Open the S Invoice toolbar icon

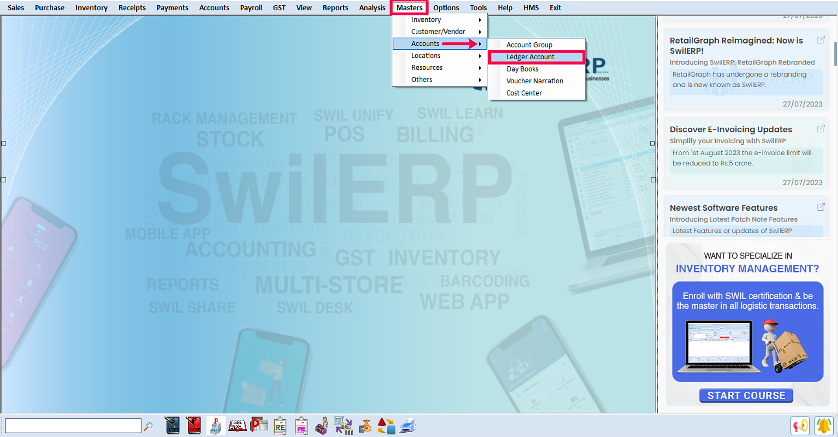click(172, 426)
